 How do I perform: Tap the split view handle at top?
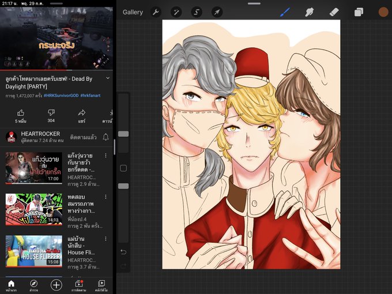click(x=254, y=3)
